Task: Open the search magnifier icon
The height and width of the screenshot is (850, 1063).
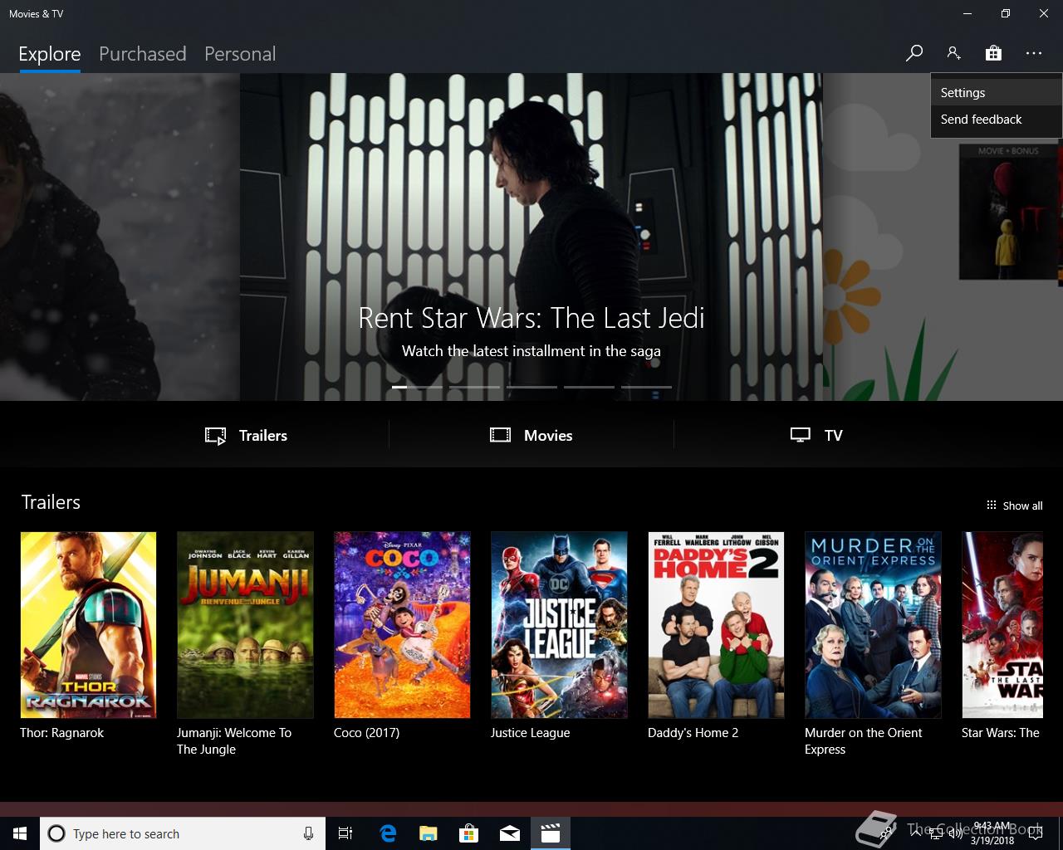Action: pos(914,53)
